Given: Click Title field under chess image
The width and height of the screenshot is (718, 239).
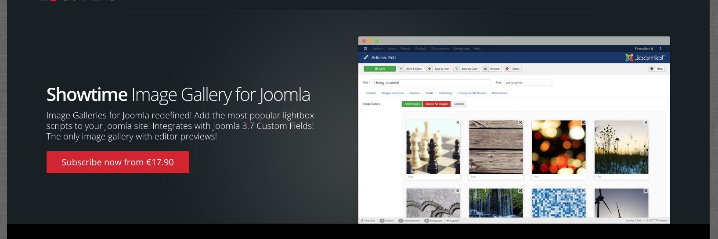Looking at the screenshot, I should coord(433,177).
